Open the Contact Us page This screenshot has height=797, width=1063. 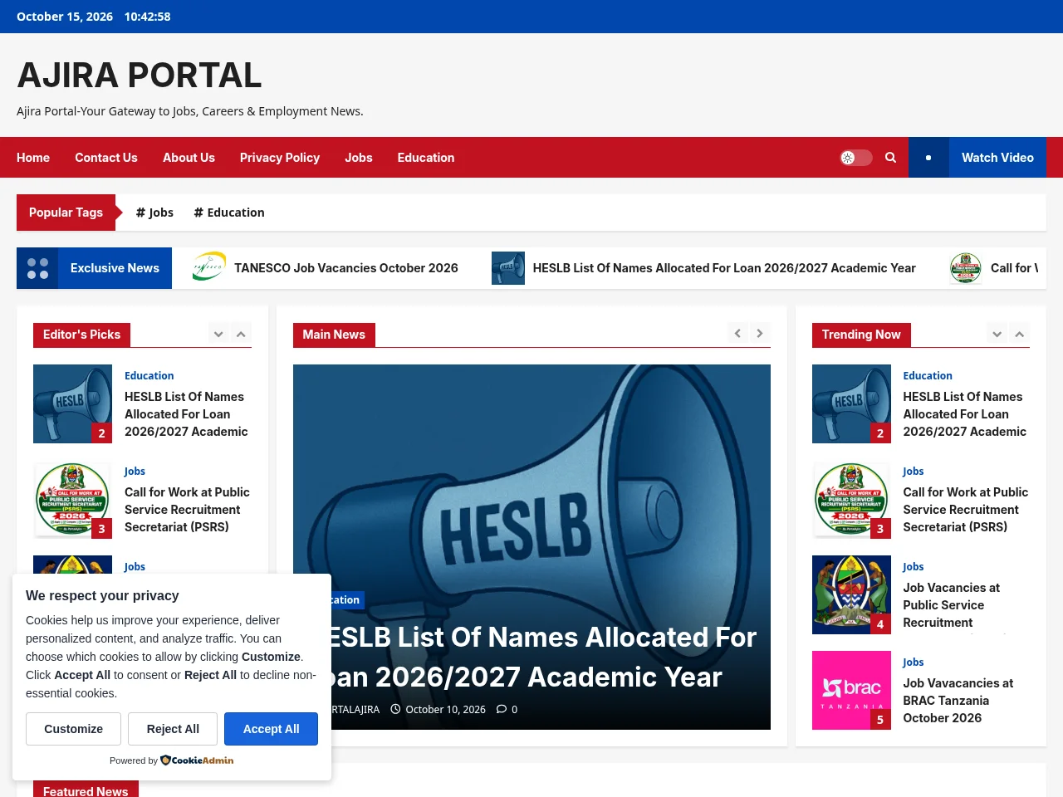[x=106, y=158]
